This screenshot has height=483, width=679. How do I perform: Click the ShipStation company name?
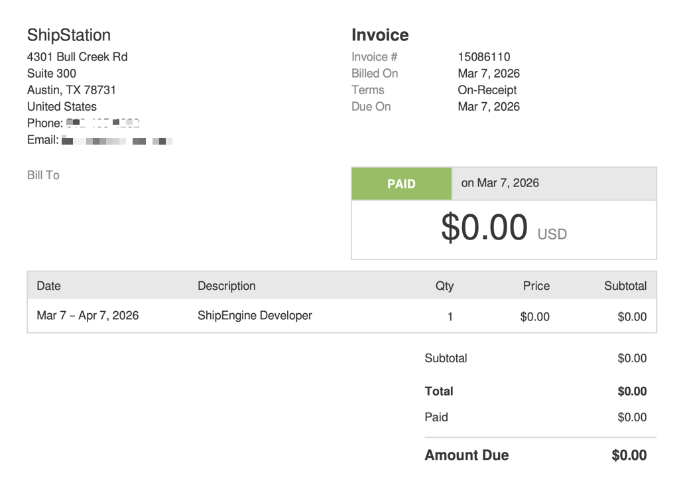coord(68,34)
